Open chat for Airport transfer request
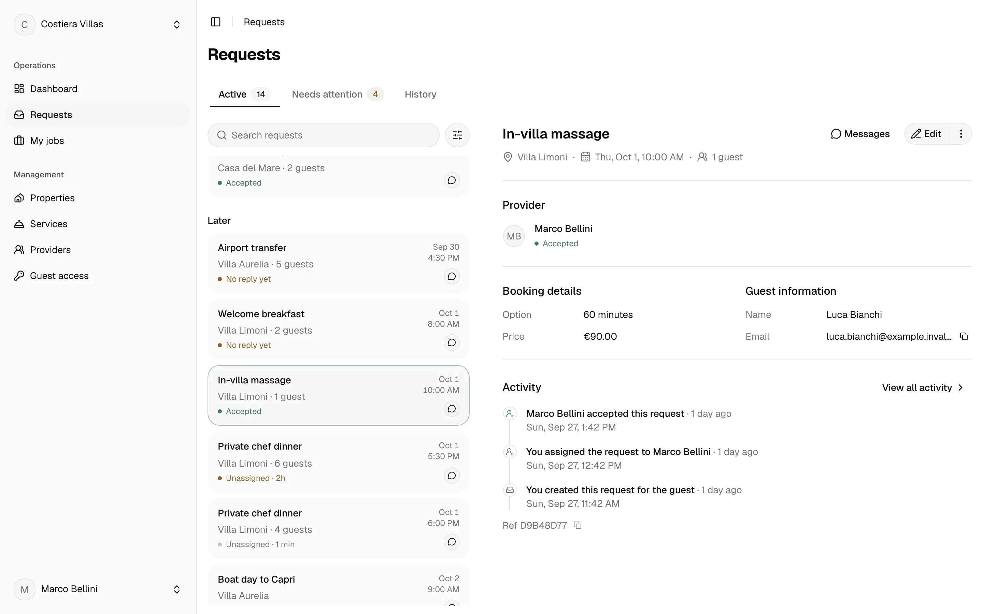This screenshot has height=614, width=983. (x=452, y=277)
